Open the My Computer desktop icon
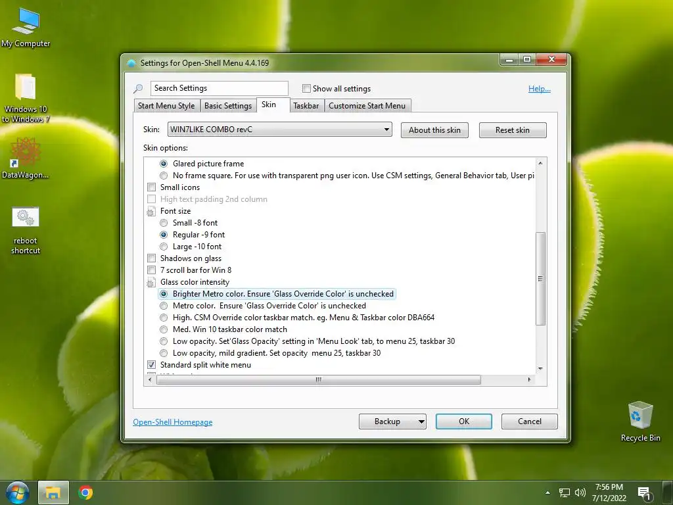Viewport: 673px width, 505px height. (26, 26)
